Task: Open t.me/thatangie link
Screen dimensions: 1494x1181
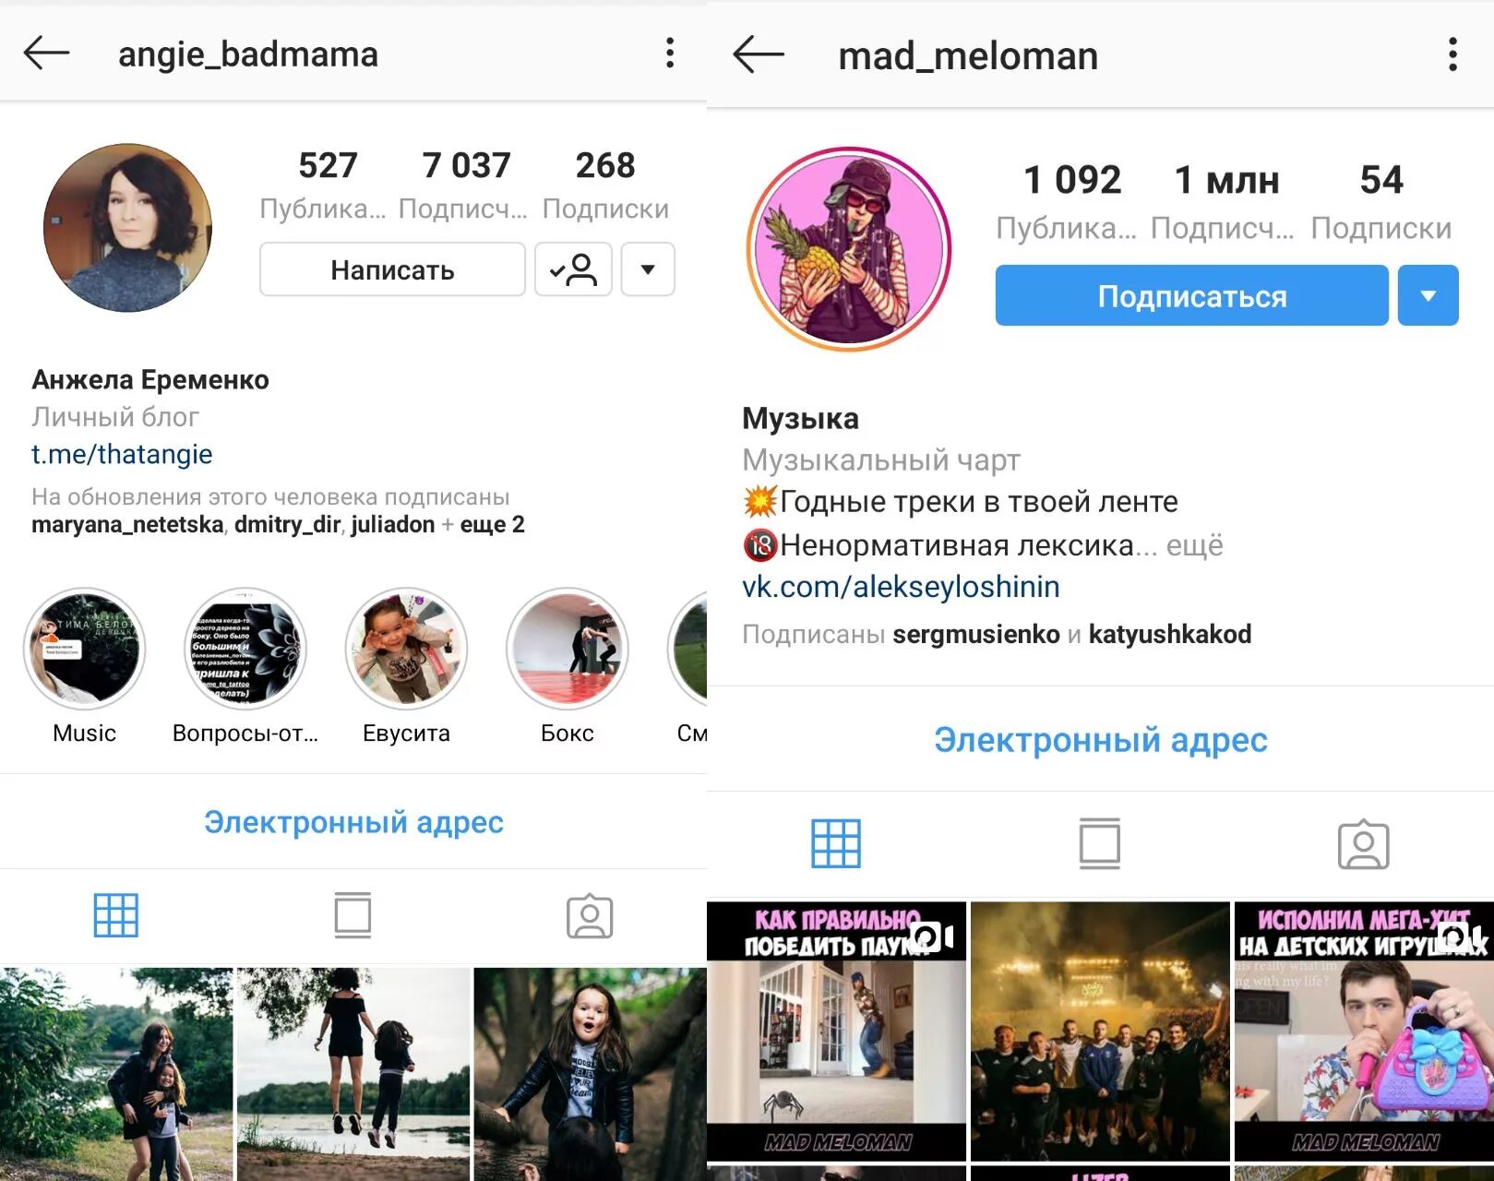Action: coord(122,454)
